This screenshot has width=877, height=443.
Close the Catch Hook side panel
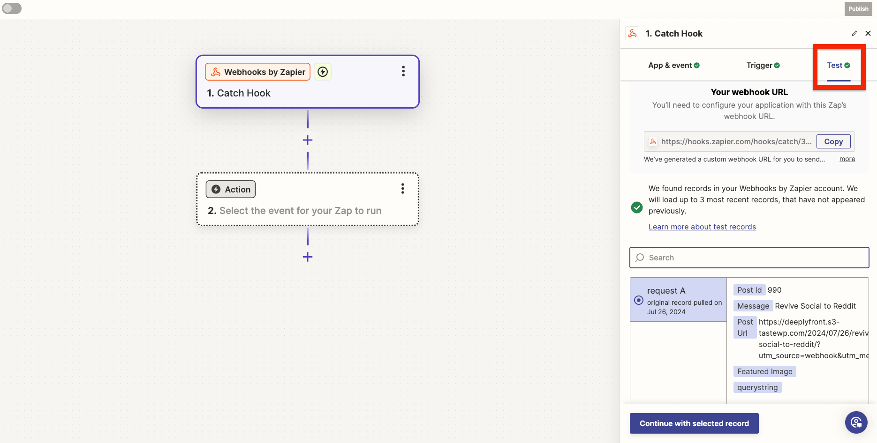point(868,33)
